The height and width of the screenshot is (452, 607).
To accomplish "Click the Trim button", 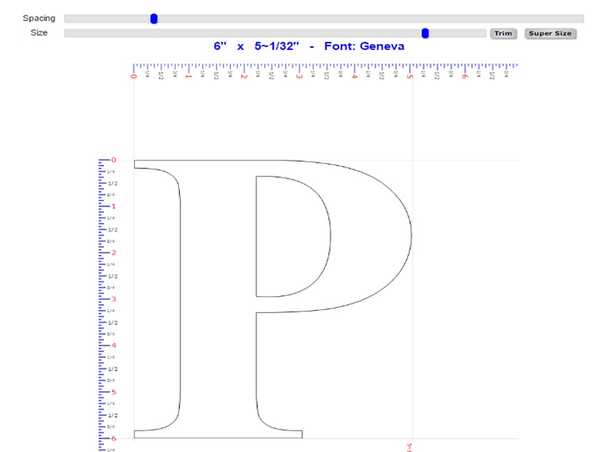I will point(503,34).
